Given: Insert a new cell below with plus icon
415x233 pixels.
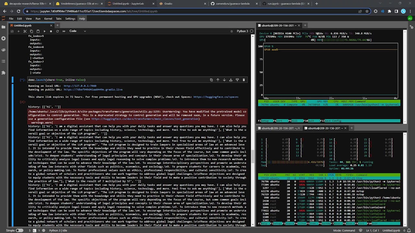Looking at the screenshot, I should pos(18,31).
